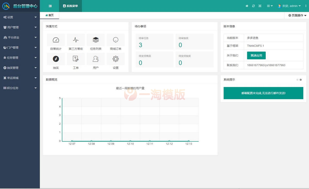Select the 首页 tab
The height and width of the screenshot is (189, 309).
point(49,15)
